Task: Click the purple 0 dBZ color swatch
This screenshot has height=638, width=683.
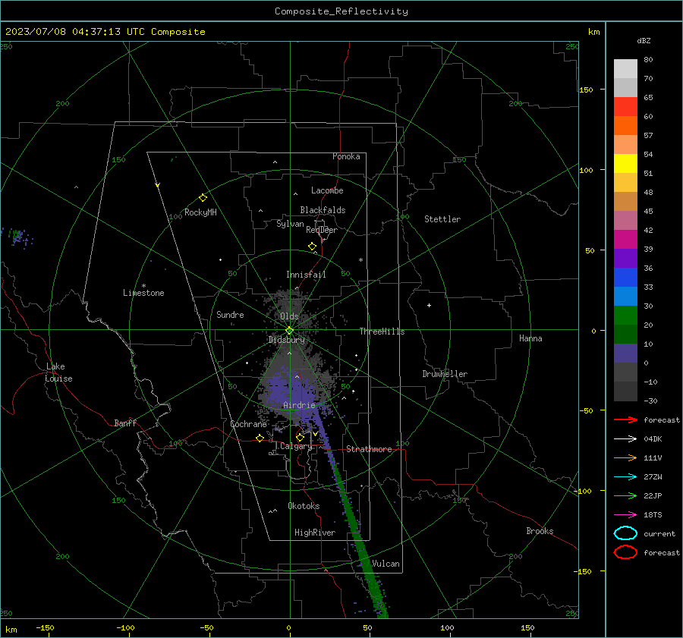Action: (625, 354)
